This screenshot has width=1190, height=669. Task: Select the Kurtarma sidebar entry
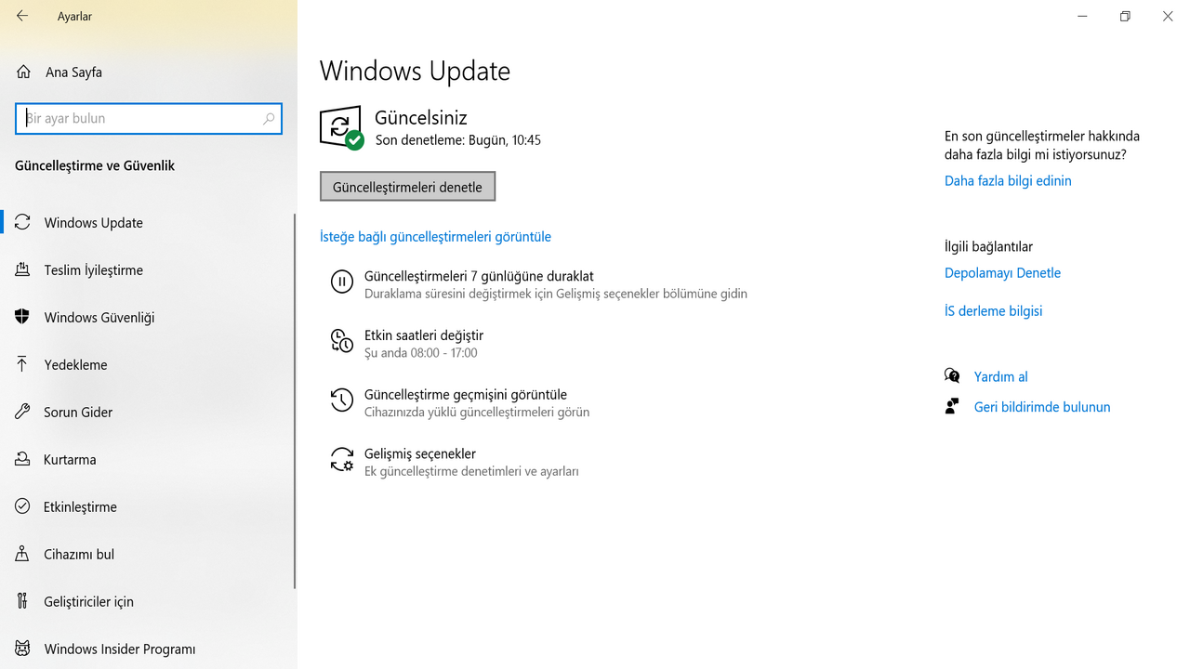[x=149, y=459]
